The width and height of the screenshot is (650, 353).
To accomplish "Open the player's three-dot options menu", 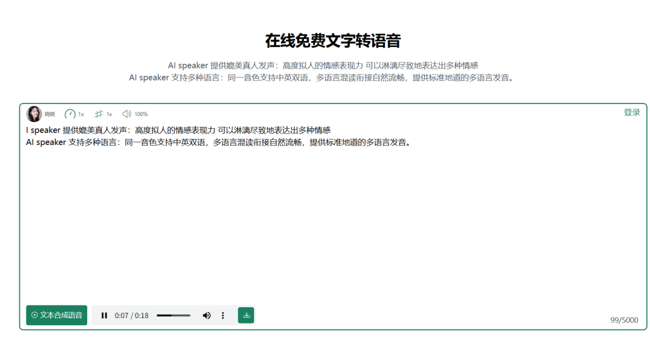I will (223, 315).
